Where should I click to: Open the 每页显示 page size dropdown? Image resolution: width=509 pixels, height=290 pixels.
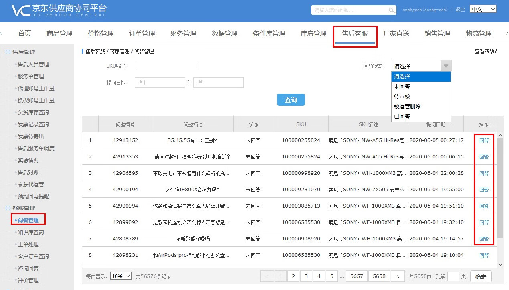[x=121, y=276]
